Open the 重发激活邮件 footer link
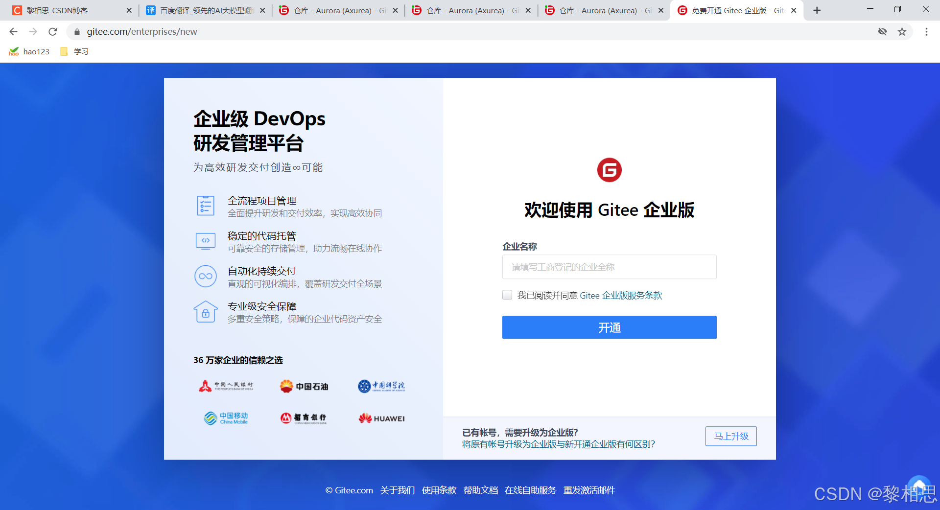This screenshot has height=510, width=940. (x=589, y=490)
